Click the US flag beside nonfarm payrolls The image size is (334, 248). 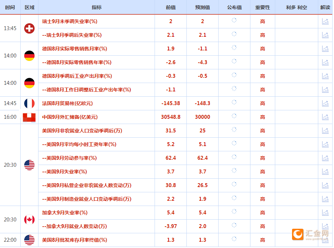[29, 165]
